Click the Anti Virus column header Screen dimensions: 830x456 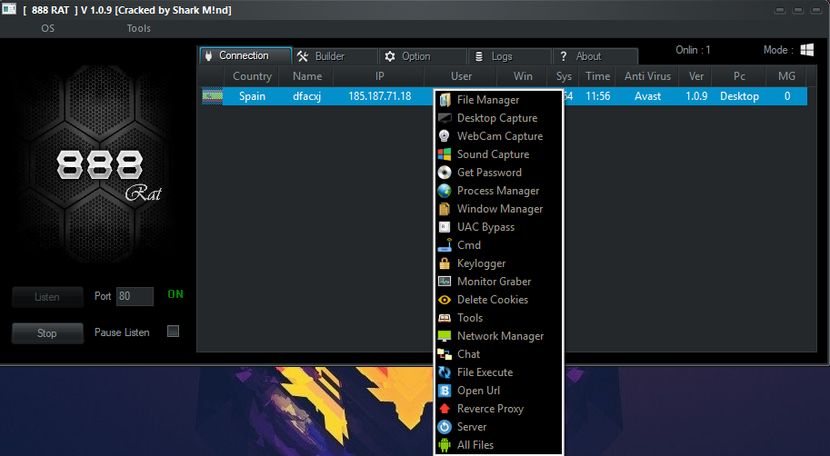pyautogui.click(x=647, y=76)
